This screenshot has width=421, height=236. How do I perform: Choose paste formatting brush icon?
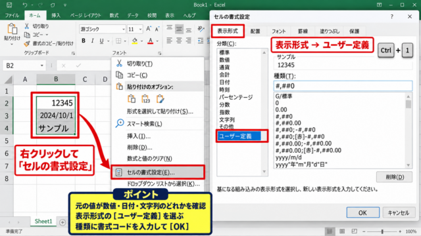tap(160, 99)
